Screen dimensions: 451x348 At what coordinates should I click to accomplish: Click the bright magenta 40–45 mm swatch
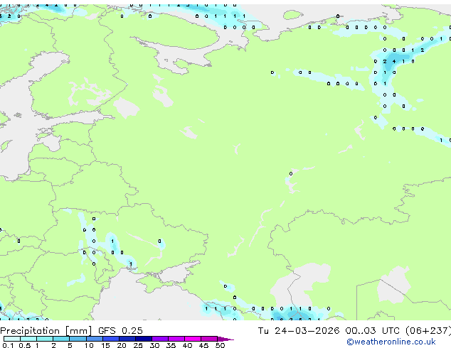[x=193, y=339]
